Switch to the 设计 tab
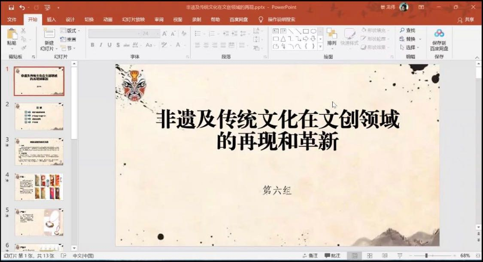Image resolution: width=483 pixels, height=262 pixels. pyautogui.click(x=70, y=19)
